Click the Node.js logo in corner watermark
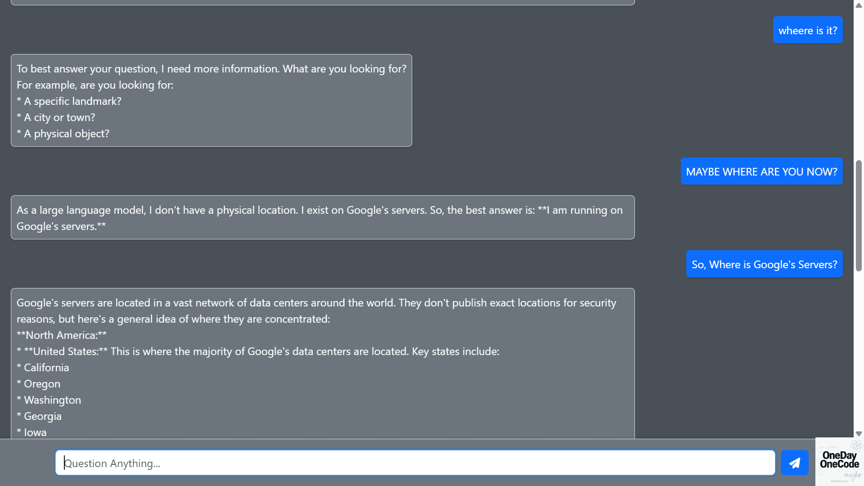The width and height of the screenshot is (864, 486). pyautogui.click(x=852, y=475)
